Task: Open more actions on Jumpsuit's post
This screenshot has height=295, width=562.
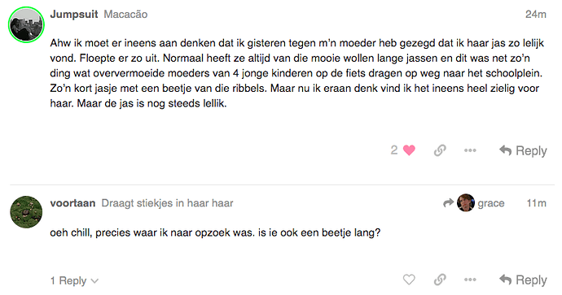Action: tap(470, 150)
